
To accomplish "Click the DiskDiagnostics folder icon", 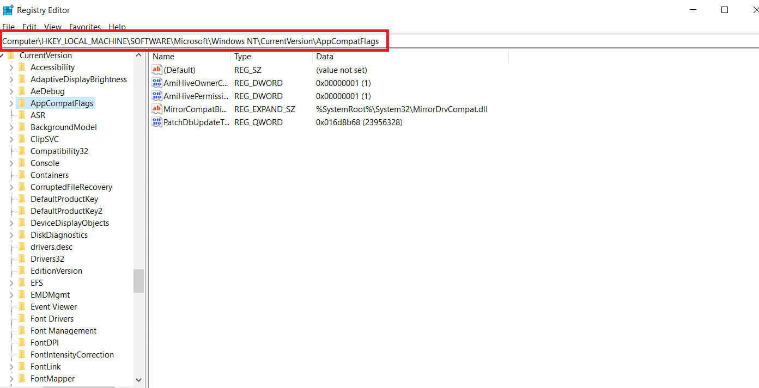I will click(22, 235).
